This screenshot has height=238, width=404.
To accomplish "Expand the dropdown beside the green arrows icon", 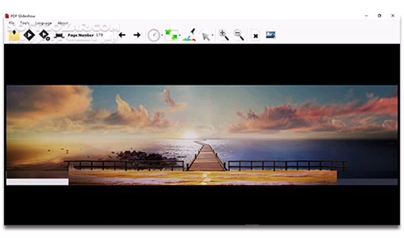I will (180, 35).
